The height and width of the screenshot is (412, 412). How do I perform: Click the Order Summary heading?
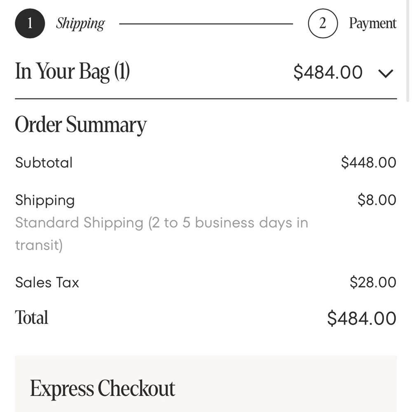[81, 124]
